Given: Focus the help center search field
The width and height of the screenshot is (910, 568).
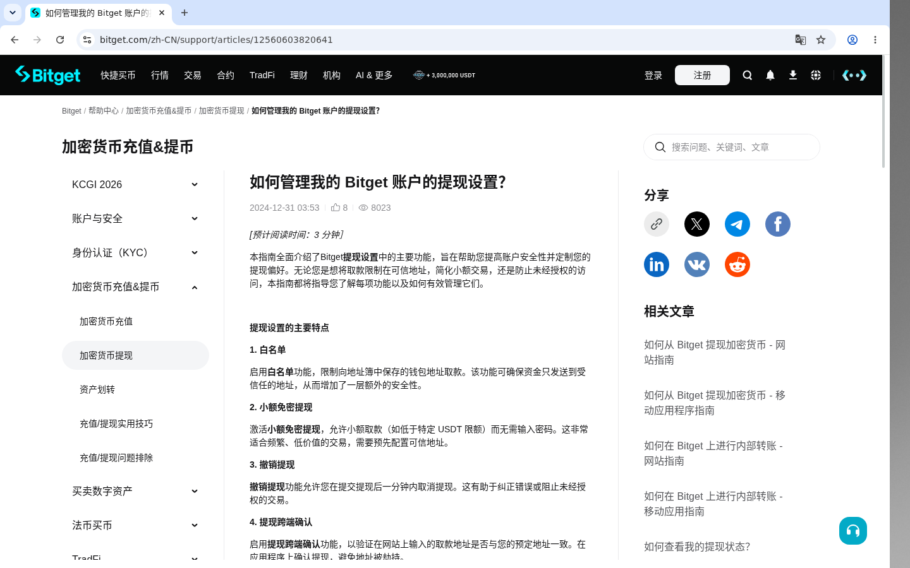Looking at the screenshot, I should pos(732,147).
